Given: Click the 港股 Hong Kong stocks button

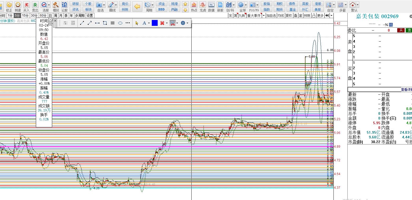Looking at the screenshot, I should [318, 4].
